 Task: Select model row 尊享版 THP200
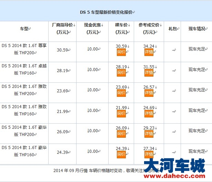pos(24,49)
